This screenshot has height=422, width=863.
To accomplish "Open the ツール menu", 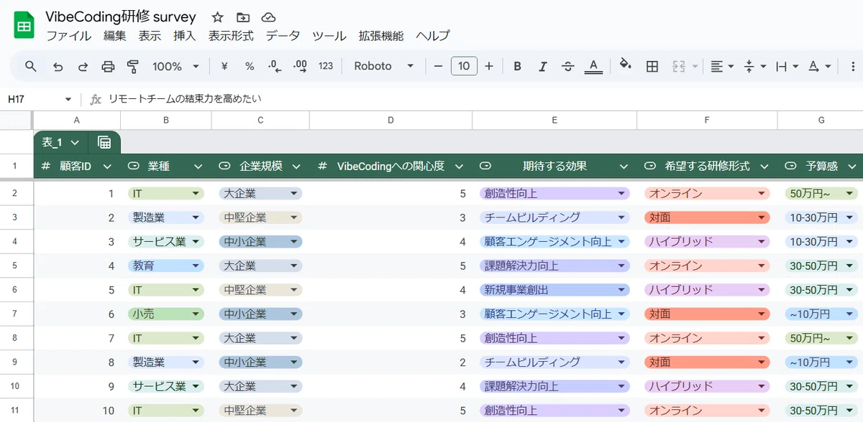I will click(329, 36).
